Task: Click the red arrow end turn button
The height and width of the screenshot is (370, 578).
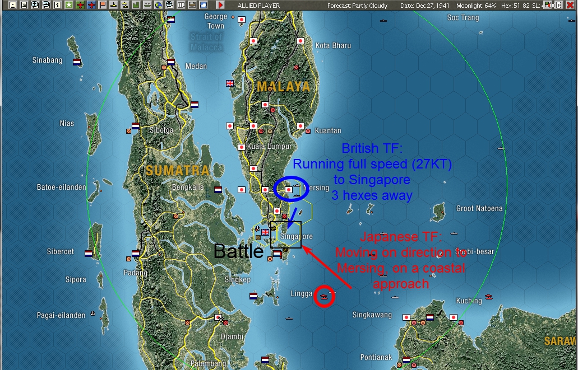Action: [220, 5]
